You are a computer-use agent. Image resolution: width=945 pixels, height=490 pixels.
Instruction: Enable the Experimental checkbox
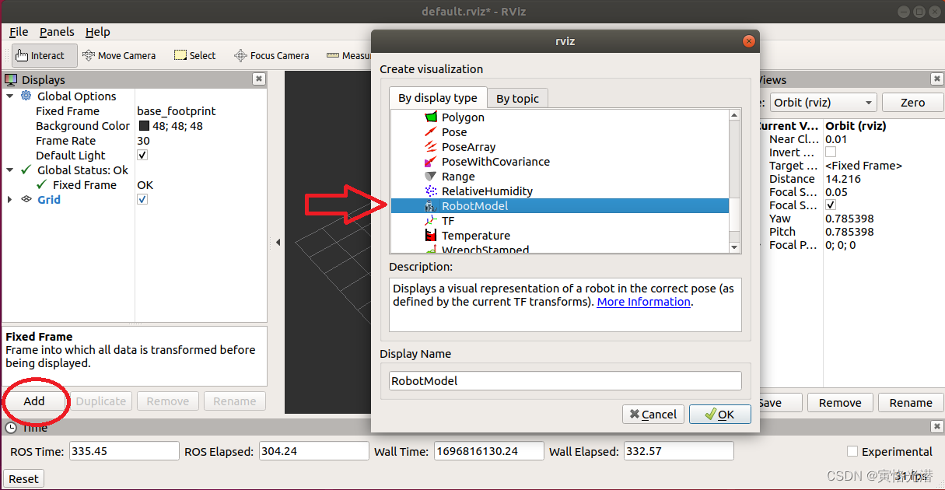852,451
